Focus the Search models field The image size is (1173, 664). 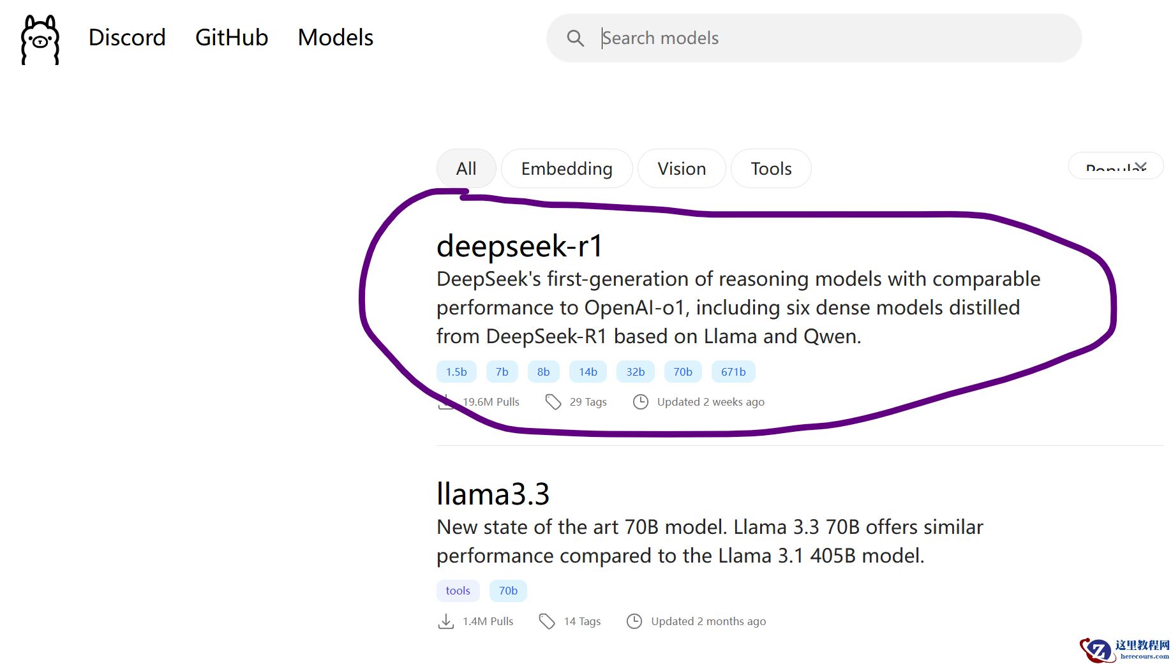point(830,38)
